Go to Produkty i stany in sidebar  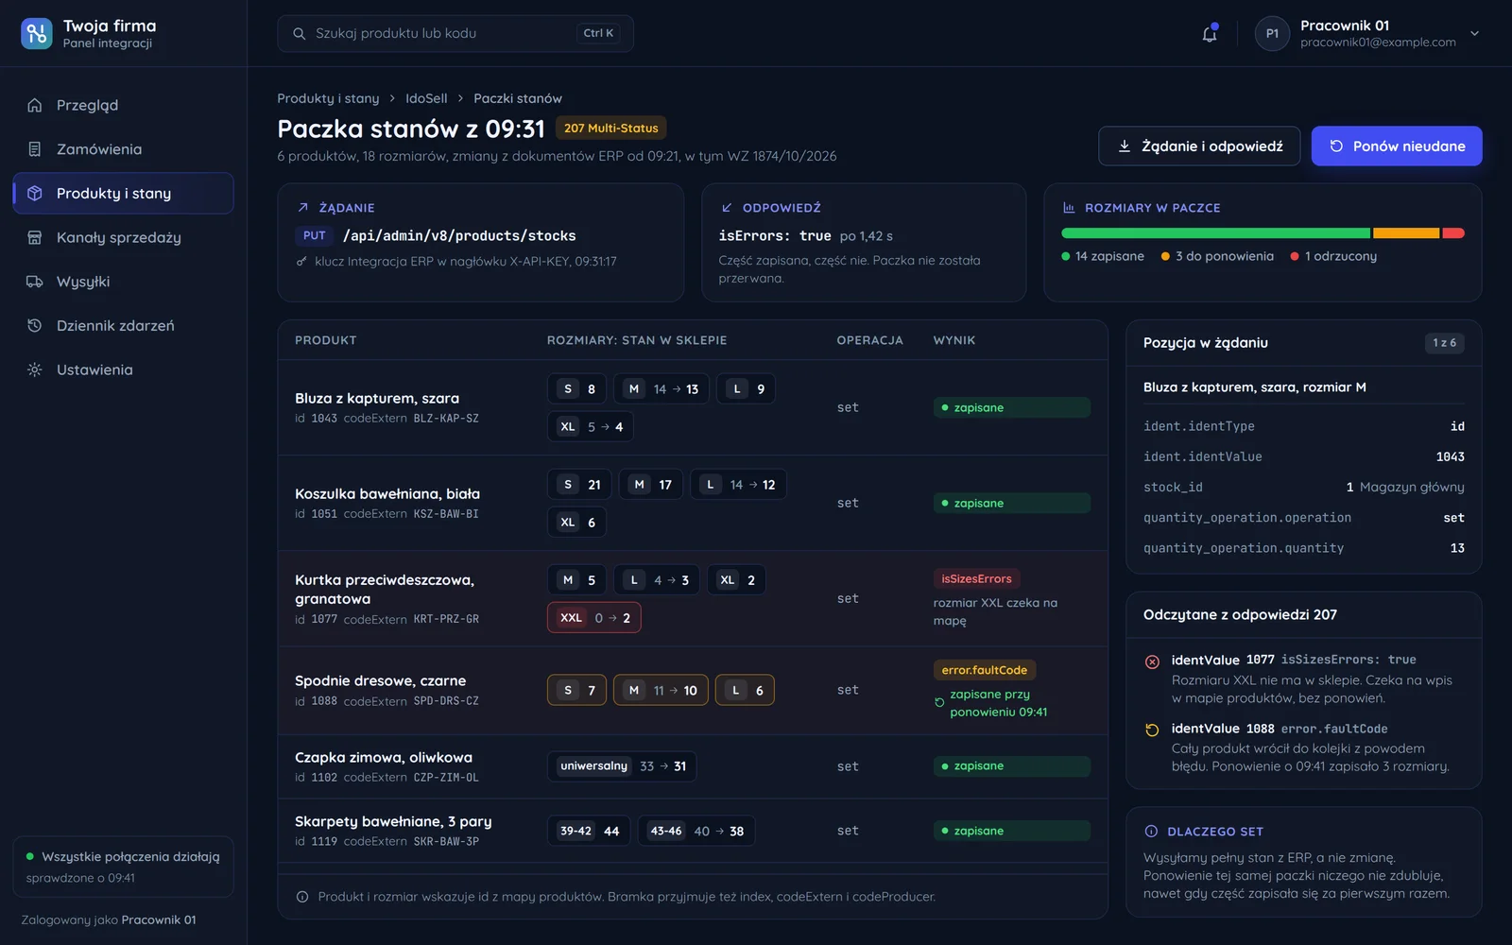point(123,193)
